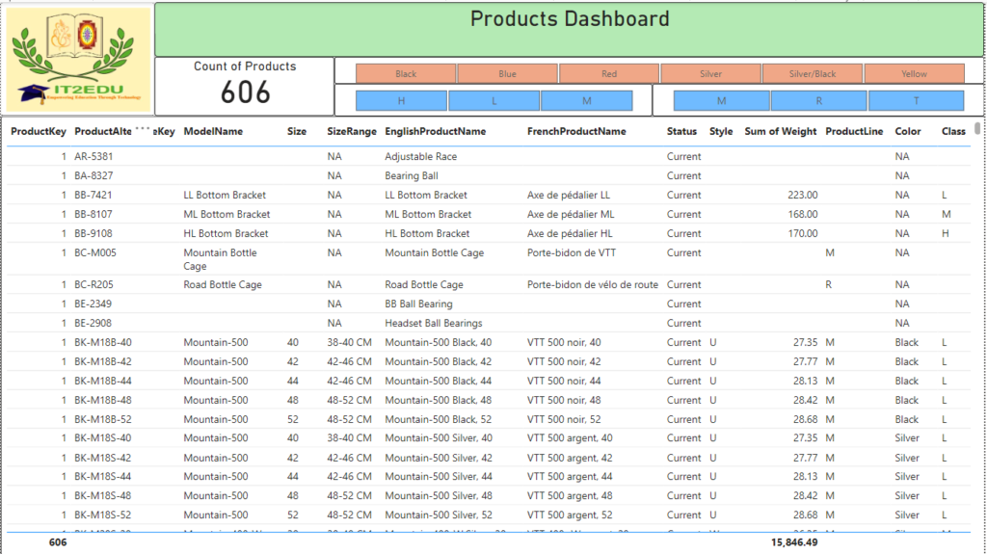
Task: Select the BB-7421 row in the table
Action: click(x=93, y=196)
